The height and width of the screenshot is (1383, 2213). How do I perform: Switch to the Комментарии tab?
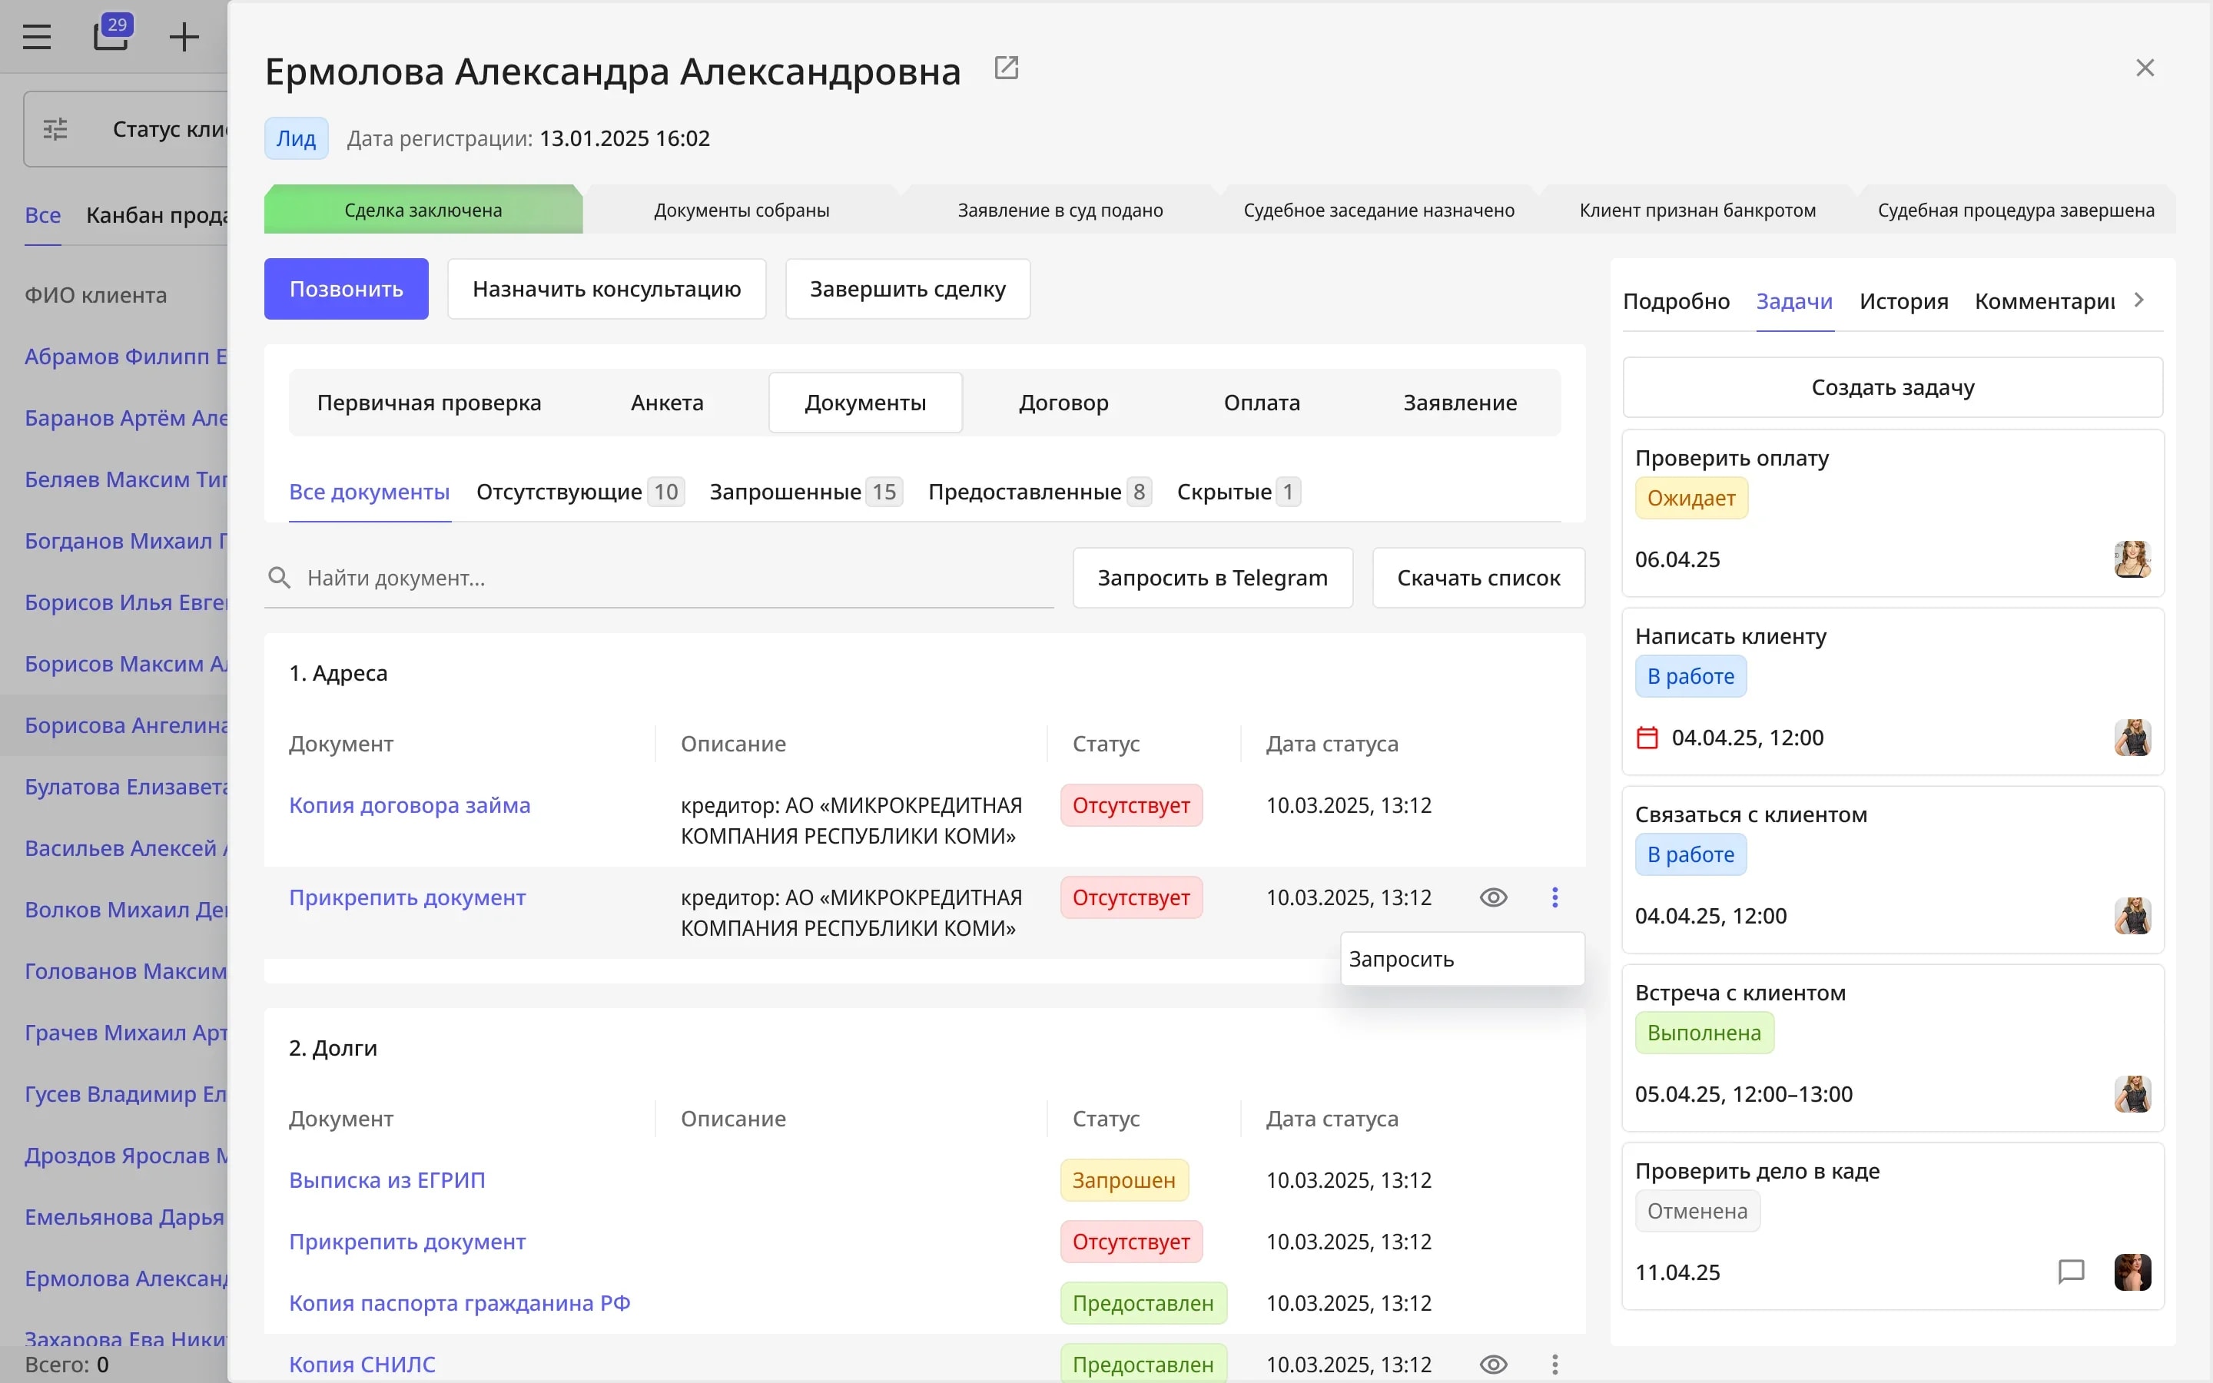click(2045, 301)
